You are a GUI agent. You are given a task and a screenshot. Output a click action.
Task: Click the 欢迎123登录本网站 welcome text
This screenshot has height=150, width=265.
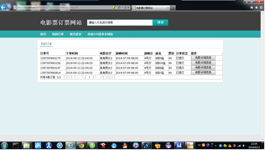pyautogui.click(x=100, y=34)
